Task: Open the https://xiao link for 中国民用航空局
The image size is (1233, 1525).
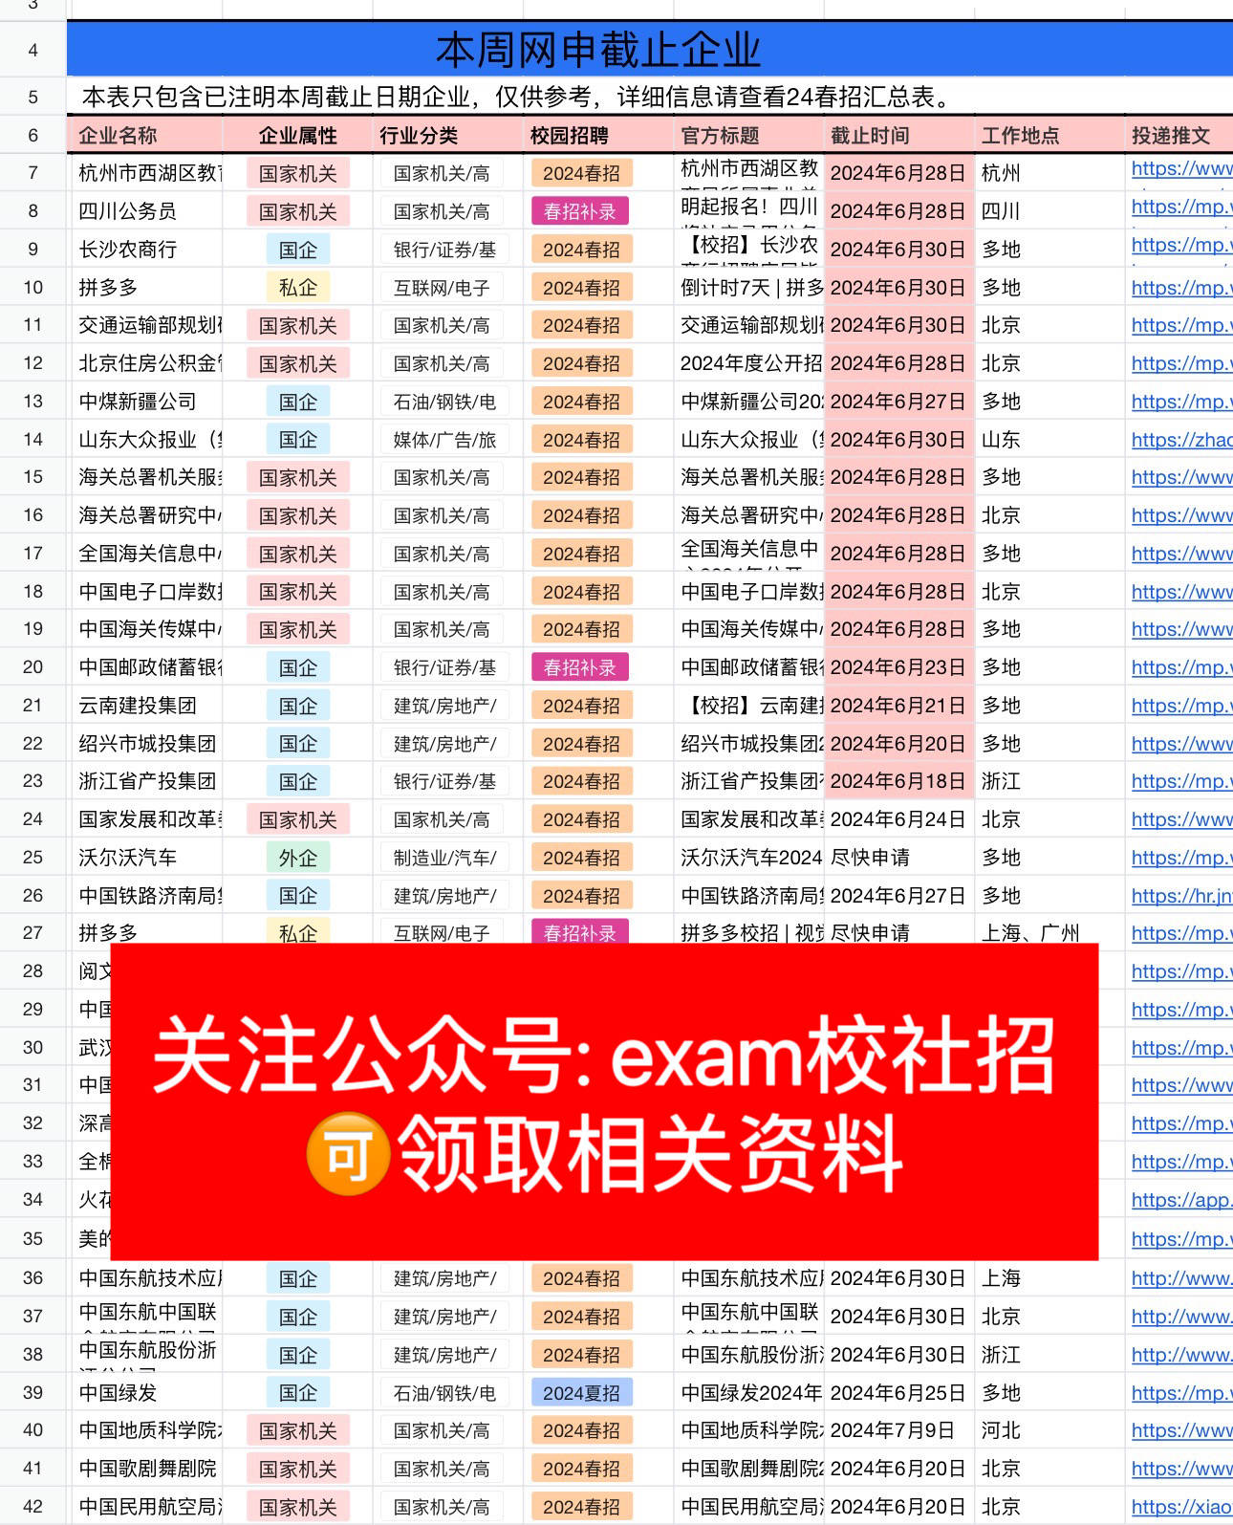Action: click(x=1181, y=1507)
